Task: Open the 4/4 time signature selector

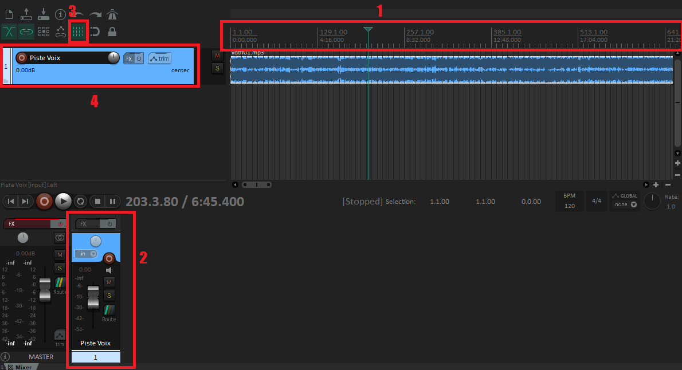Action: 596,200
